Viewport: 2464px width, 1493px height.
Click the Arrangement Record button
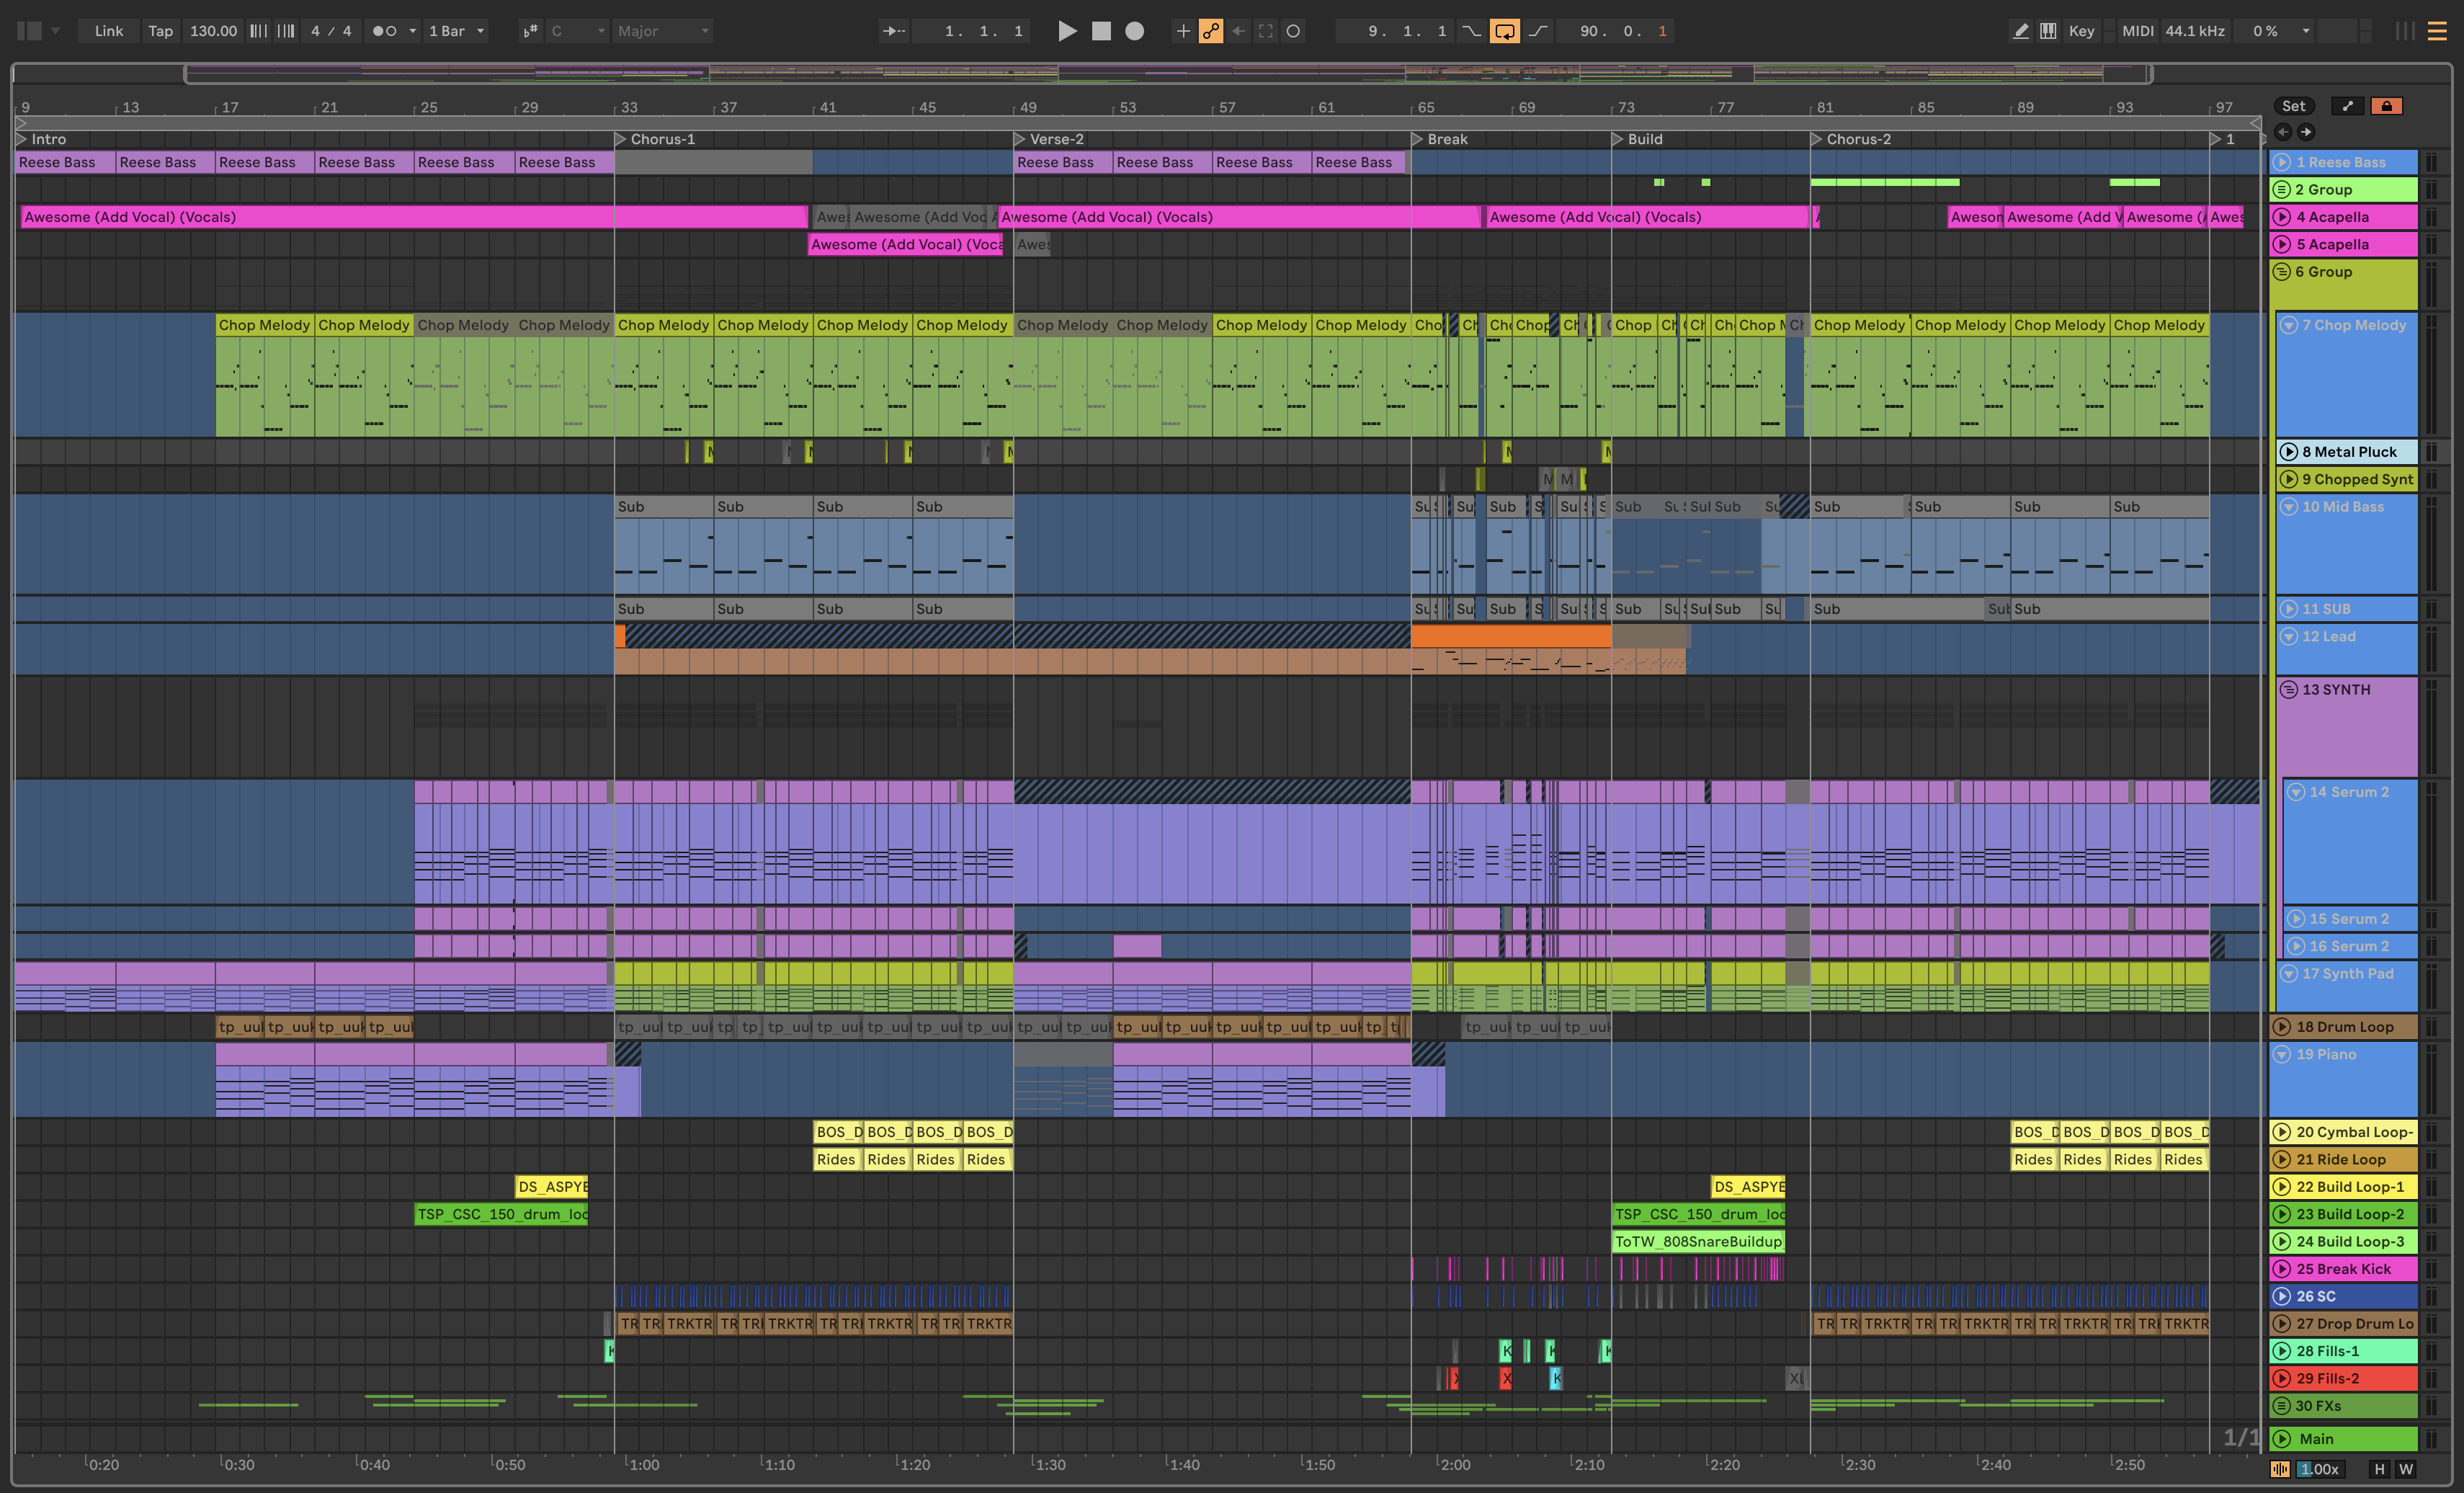click(x=1134, y=31)
